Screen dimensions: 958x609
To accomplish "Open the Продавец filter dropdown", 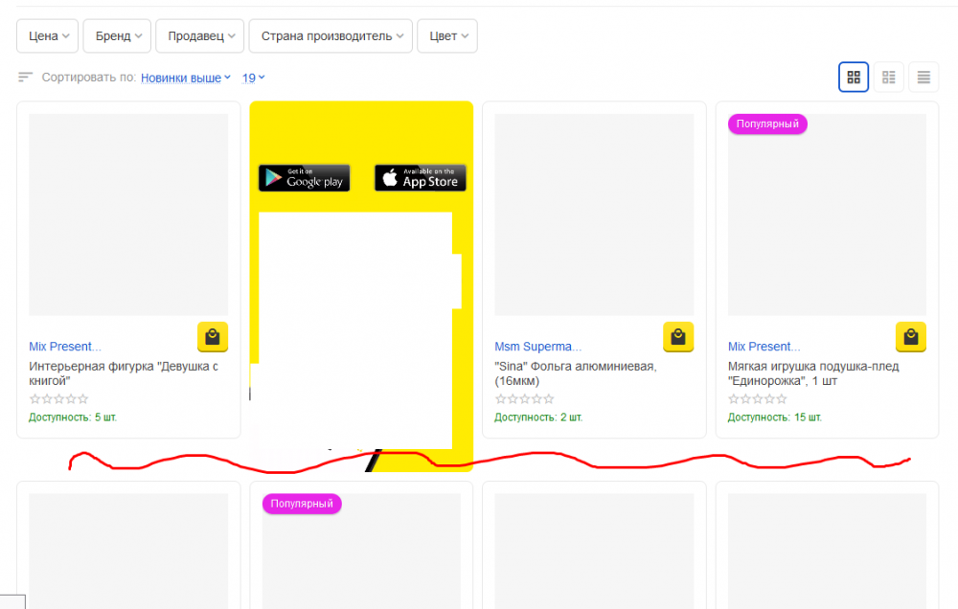I will point(200,36).
